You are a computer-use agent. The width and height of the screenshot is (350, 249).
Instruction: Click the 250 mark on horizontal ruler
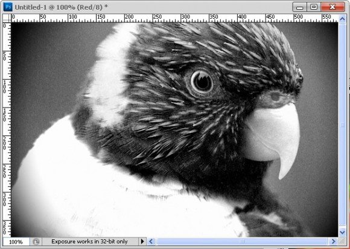[x=157, y=17]
